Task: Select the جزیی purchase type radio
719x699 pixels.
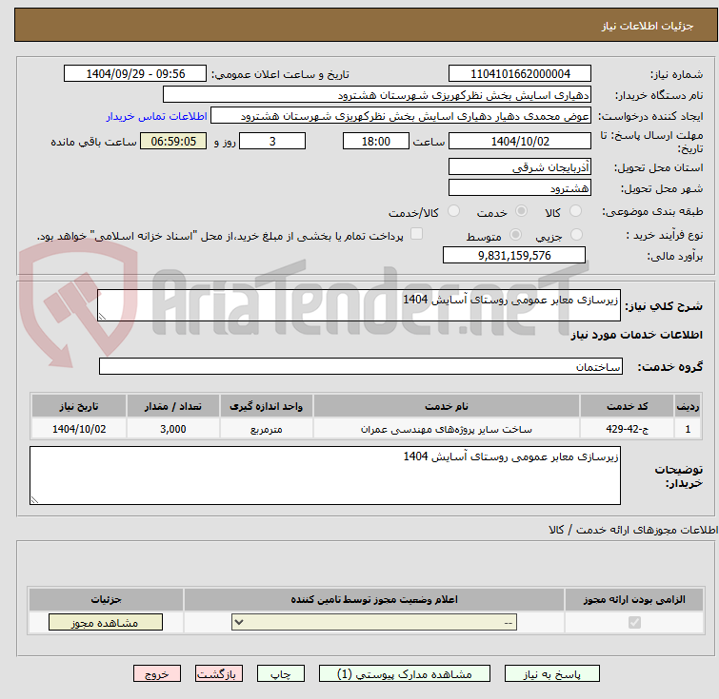Action: coord(576,235)
